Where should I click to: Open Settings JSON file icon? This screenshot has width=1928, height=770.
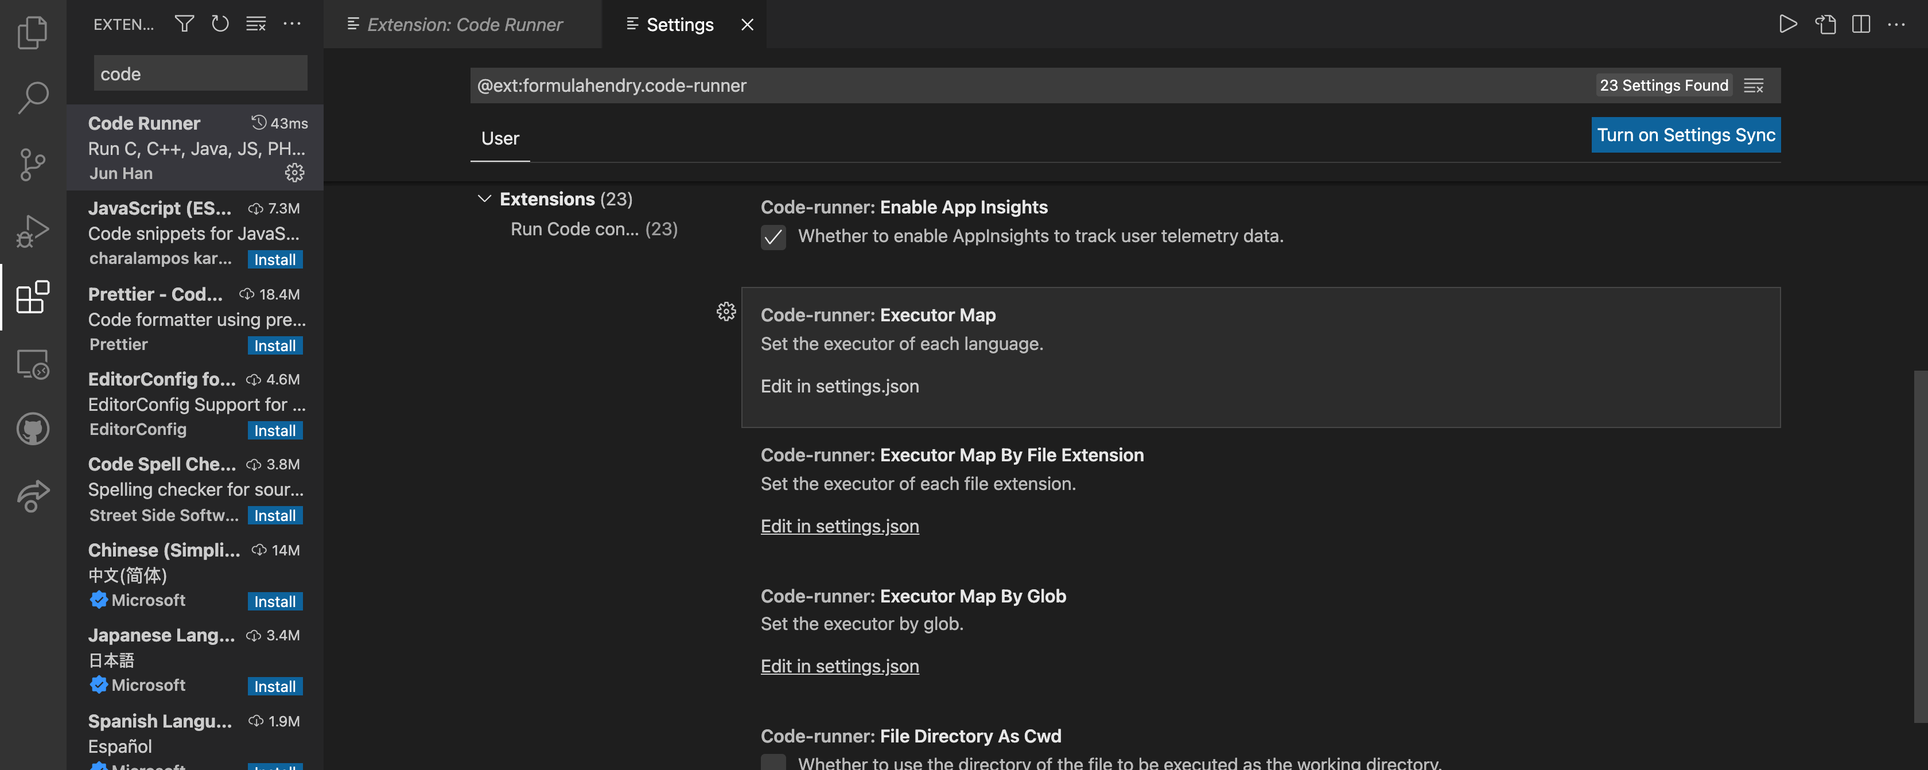coord(1825,24)
